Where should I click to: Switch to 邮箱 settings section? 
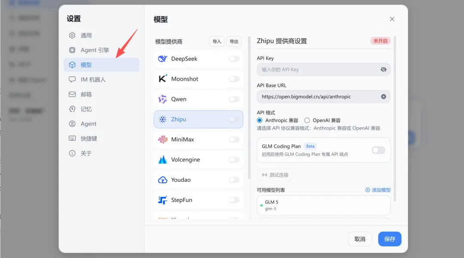[x=101, y=94]
